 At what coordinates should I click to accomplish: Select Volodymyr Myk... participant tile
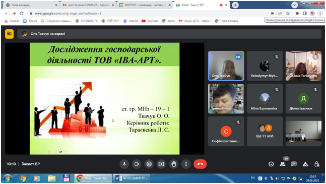pos(265,66)
